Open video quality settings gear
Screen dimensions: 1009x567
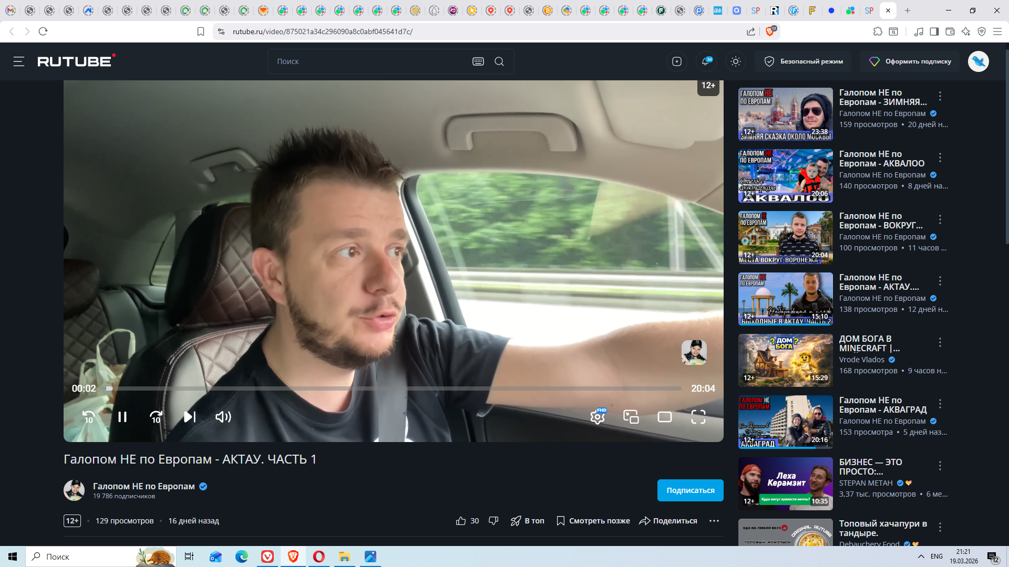[598, 417]
